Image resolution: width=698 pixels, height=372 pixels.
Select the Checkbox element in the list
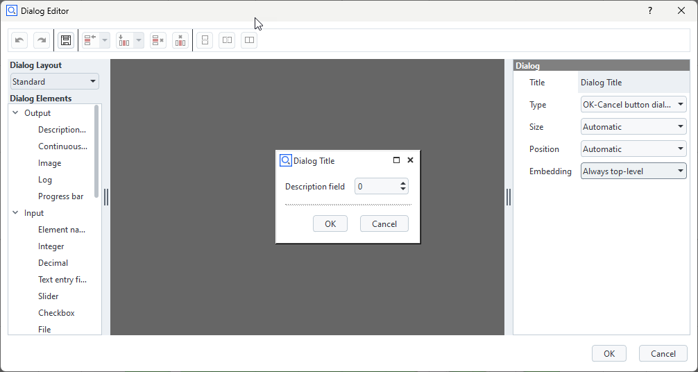56,313
